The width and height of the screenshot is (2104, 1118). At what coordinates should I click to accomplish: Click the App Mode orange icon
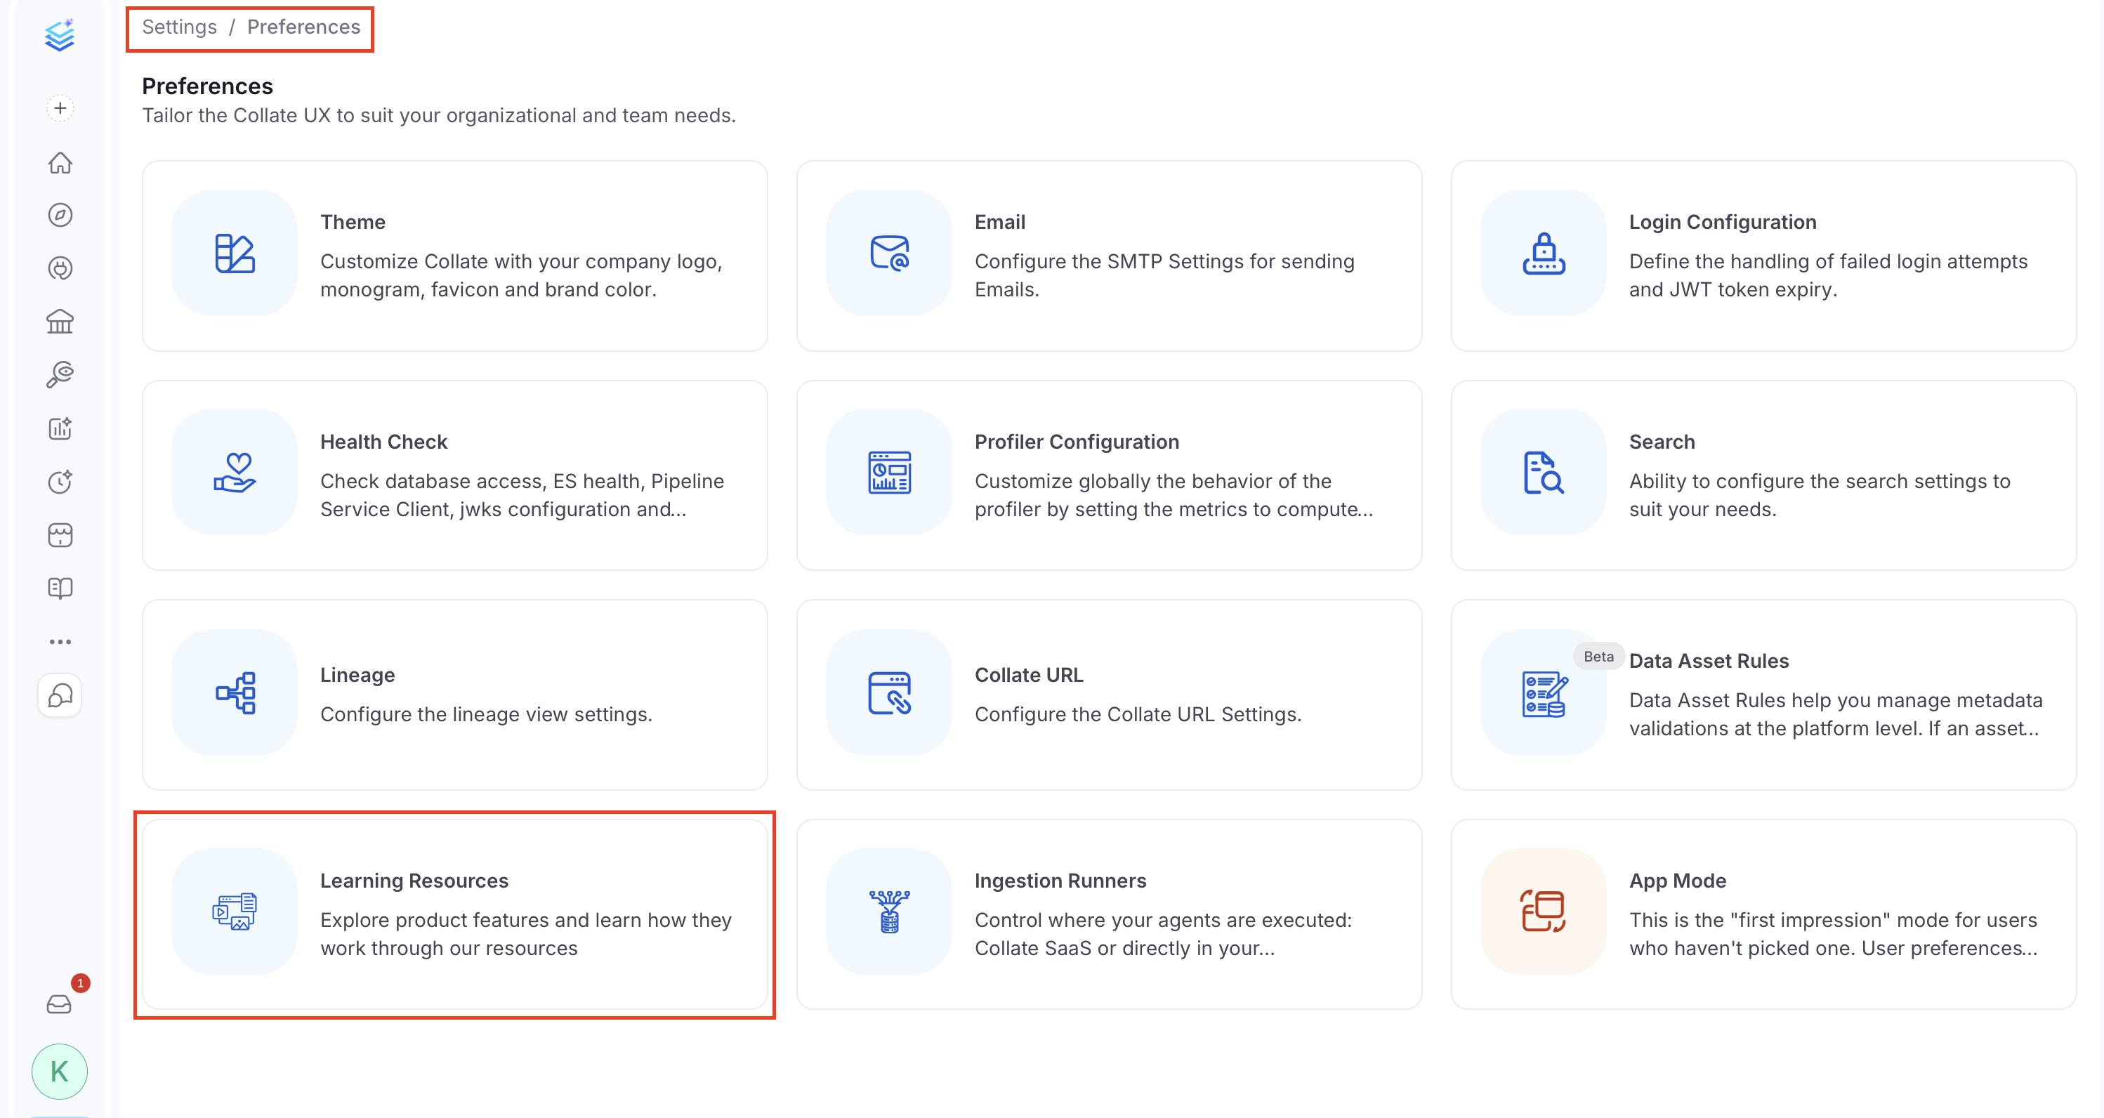click(x=1543, y=912)
